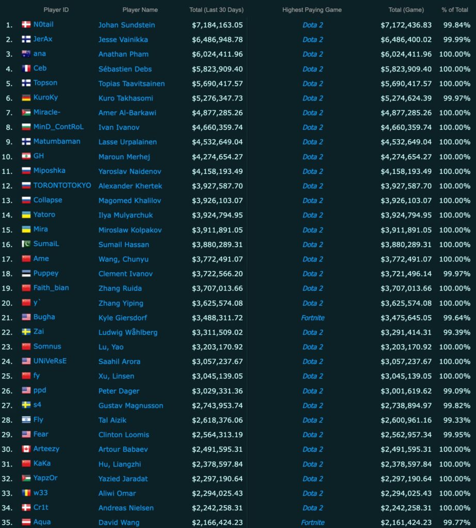Screen dimensions: 476x528
Task: Open Somnus player ID link
Action: (x=47, y=346)
